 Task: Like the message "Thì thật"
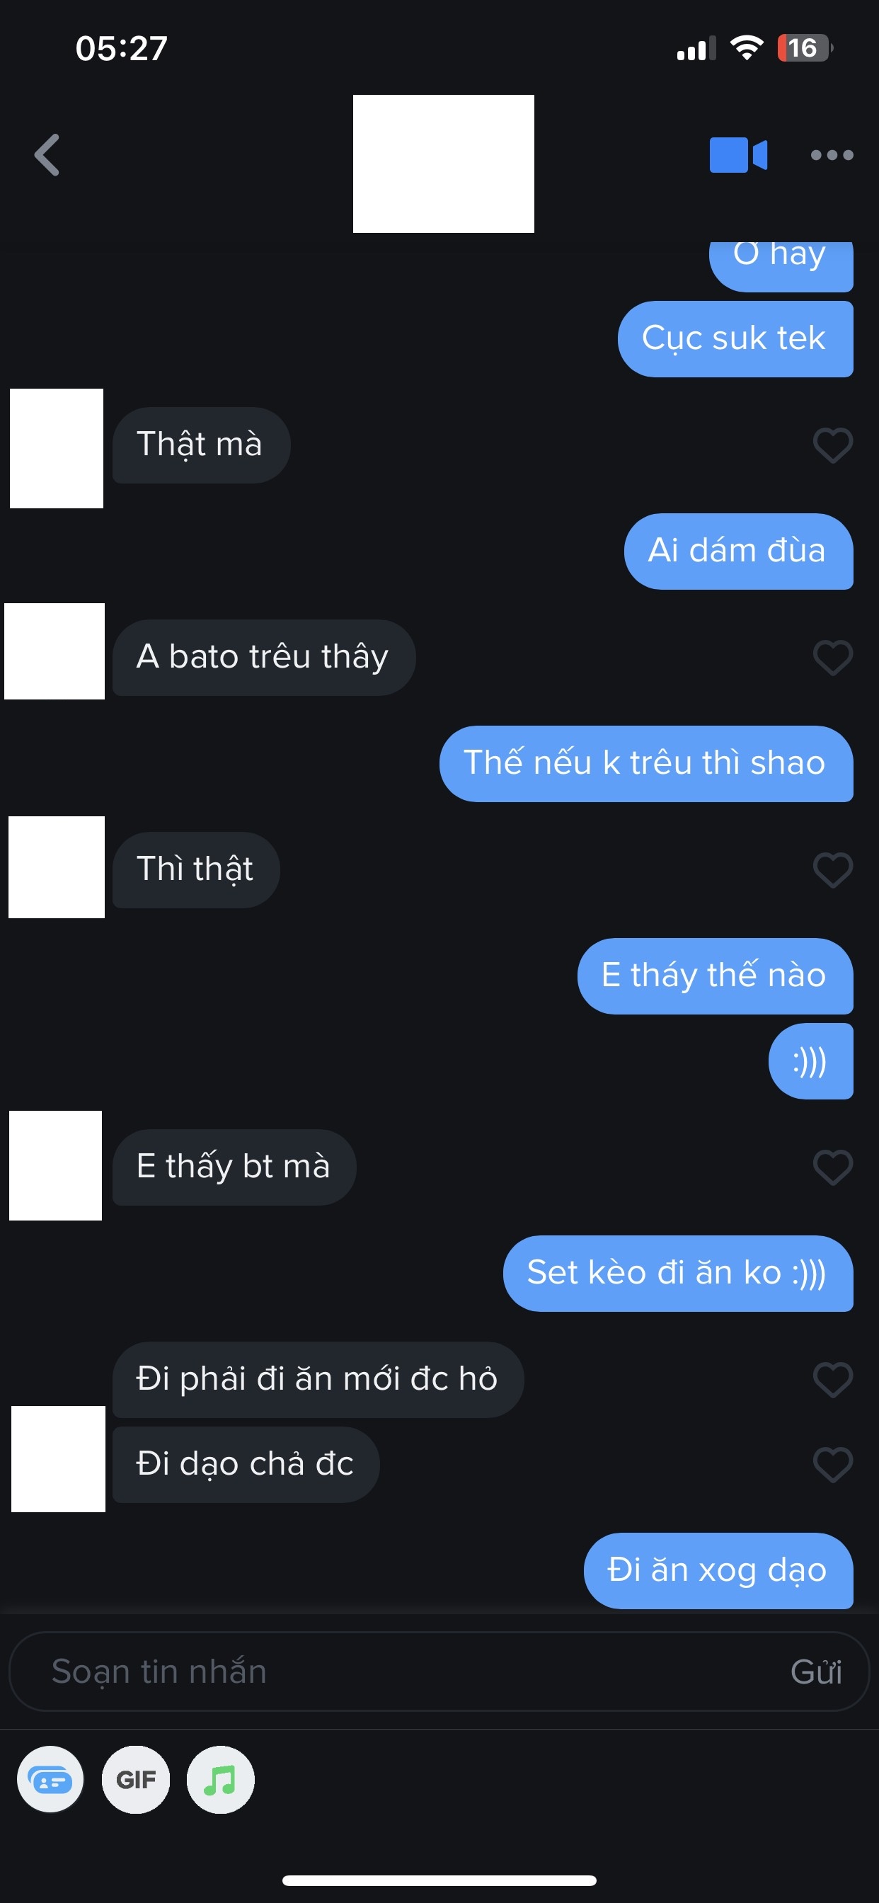832,870
